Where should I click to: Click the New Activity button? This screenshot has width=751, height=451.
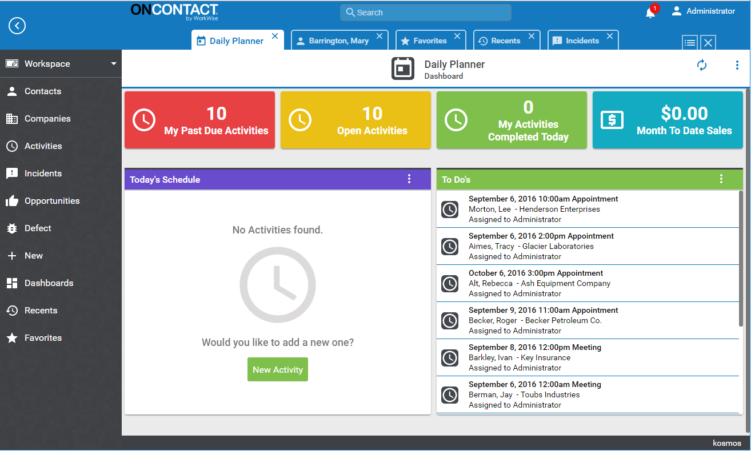click(x=278, y=370)
